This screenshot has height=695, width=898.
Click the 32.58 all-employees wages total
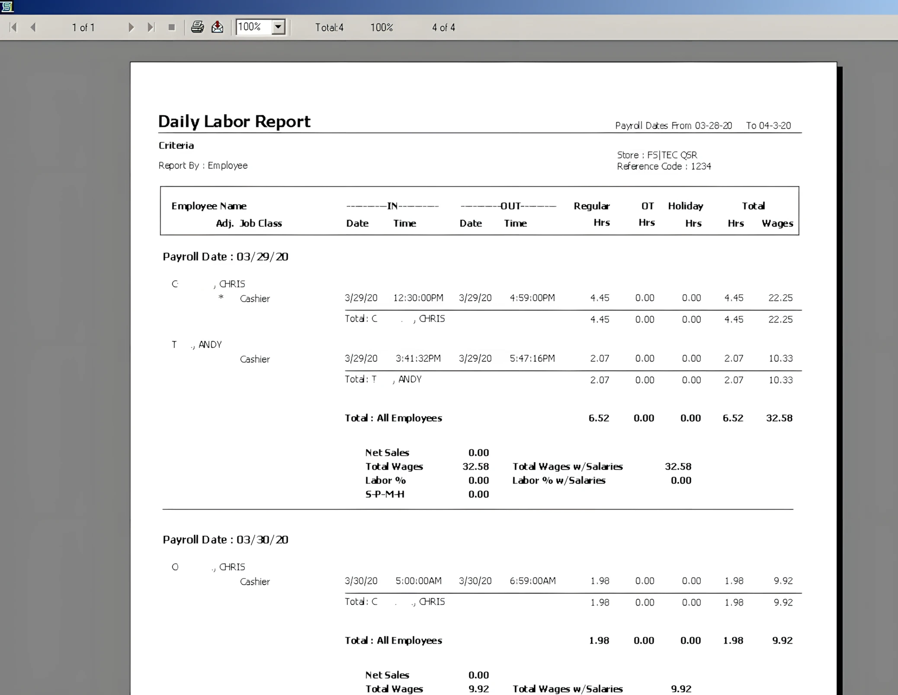point(779,418)
